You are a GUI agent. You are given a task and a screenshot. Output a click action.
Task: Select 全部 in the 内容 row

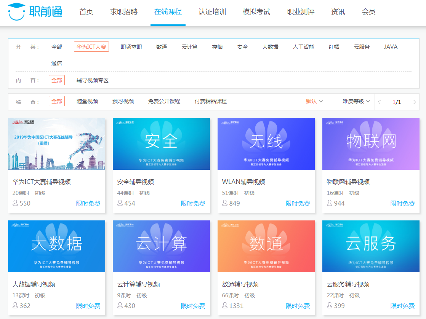(x=57, y=80)
